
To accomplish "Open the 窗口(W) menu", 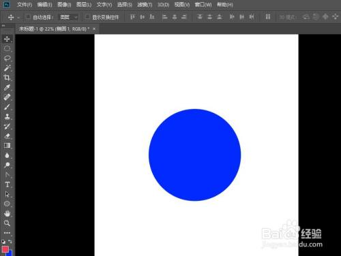I will pyautogui.click(x=203, y=5).
